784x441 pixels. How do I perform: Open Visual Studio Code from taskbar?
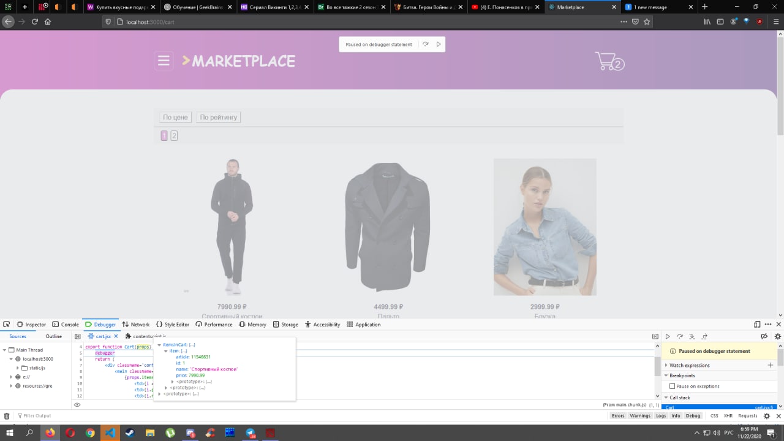[x=110, y=432]
